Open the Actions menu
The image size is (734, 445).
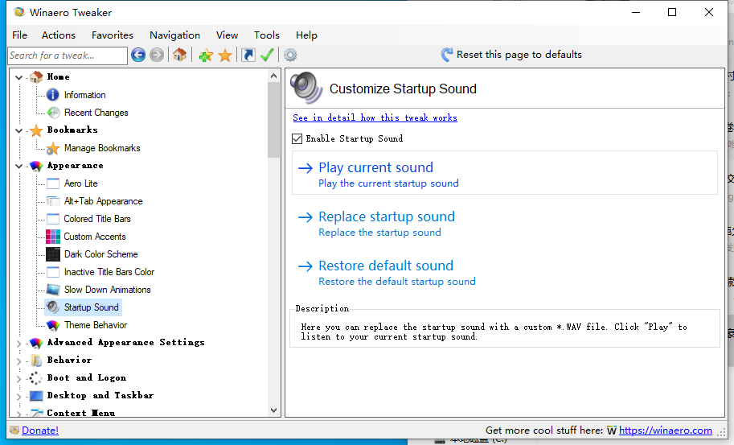click(59, 35)
